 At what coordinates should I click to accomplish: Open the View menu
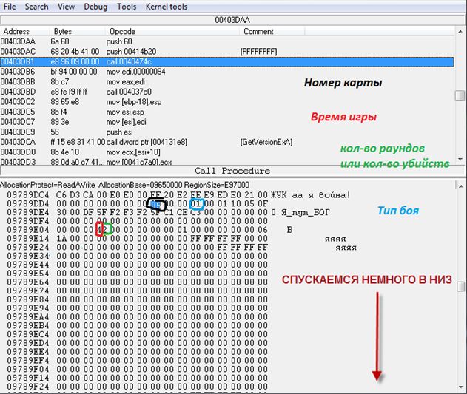pos(66,7)
